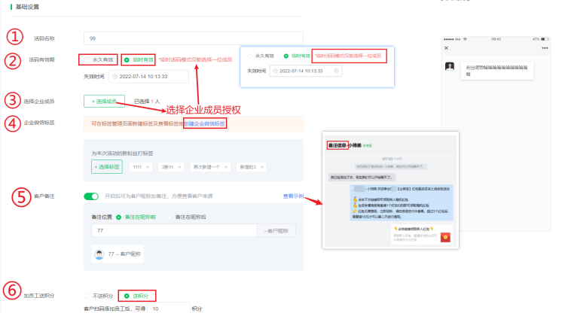565x319 pixels.
Task: Open the phone preview's three-dot menu
Action: click(x=545, y=48)
